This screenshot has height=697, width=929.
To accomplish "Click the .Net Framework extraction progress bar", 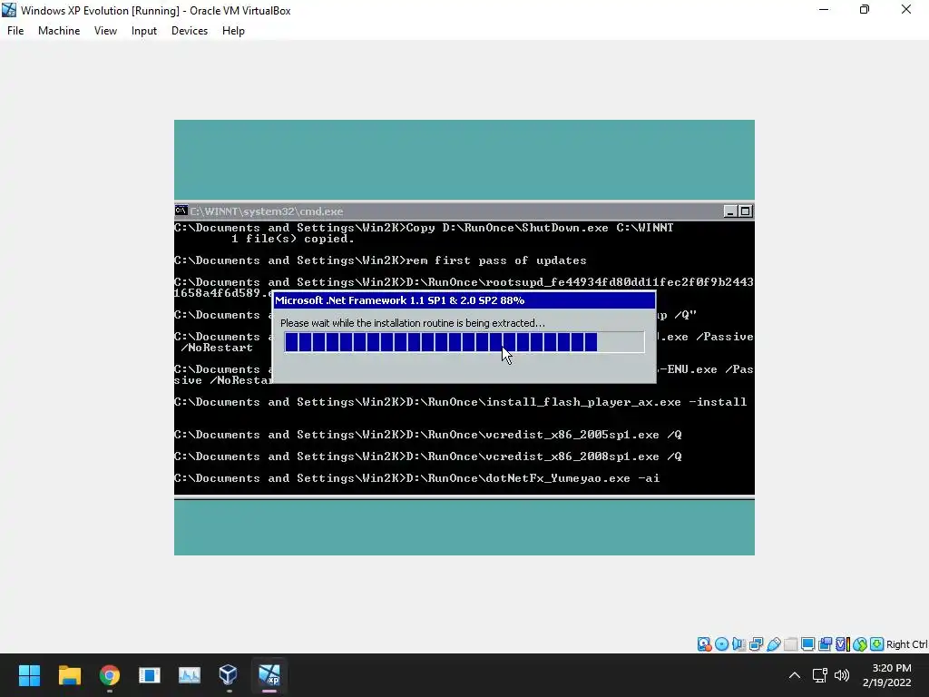I will click(464, 342).
